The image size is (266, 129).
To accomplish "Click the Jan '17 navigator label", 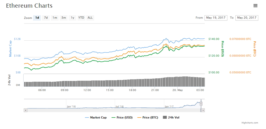I will (169, 107).
